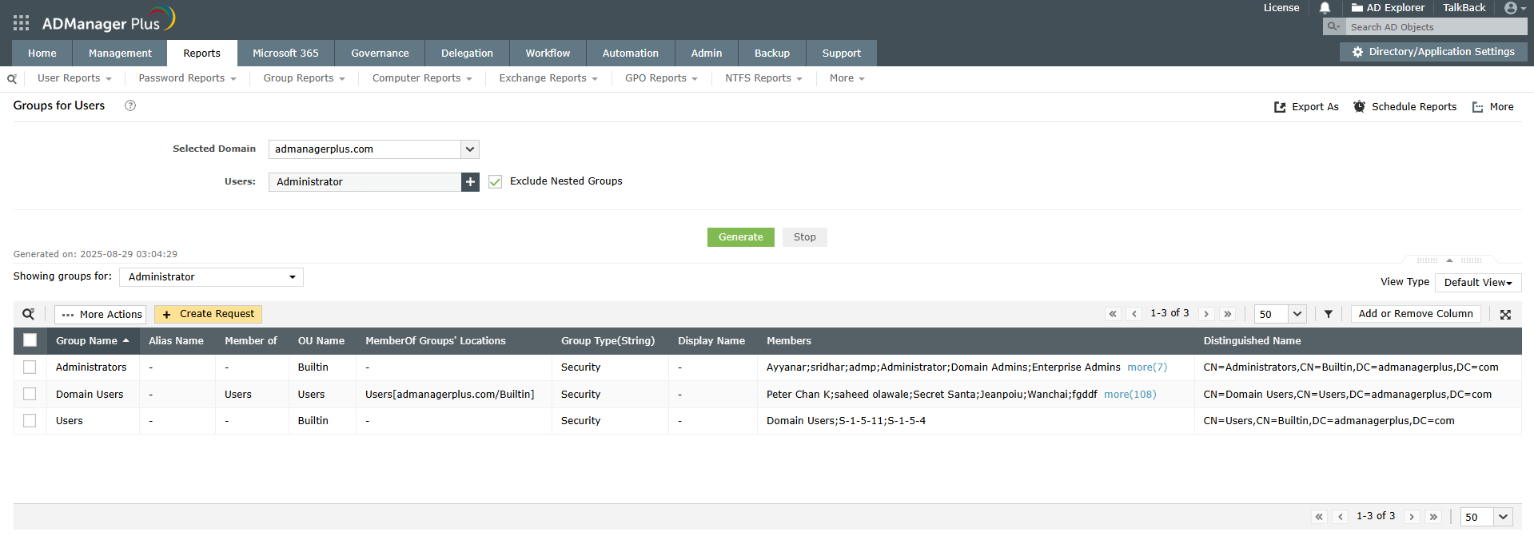
Task: Switch to Microsoft 365 tab
Action: pyautogui.click(x=285, y=54)
